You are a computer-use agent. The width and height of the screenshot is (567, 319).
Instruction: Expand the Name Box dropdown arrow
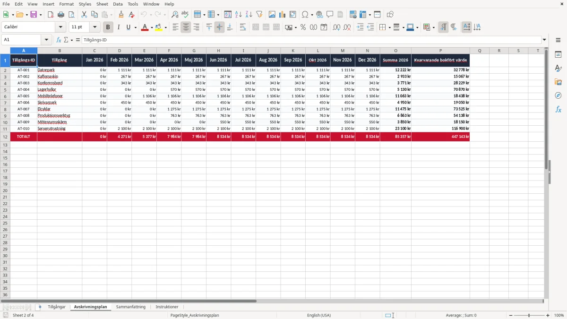(46, 40)
